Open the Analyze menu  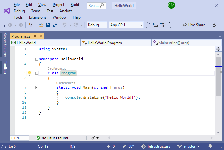(66, 11)
